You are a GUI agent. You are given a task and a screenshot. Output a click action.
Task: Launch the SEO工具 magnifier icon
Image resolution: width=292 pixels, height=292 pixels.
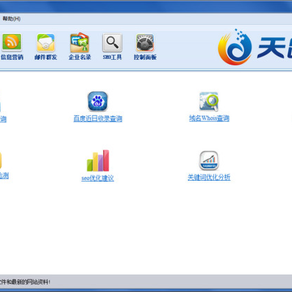tap(112, 43)
